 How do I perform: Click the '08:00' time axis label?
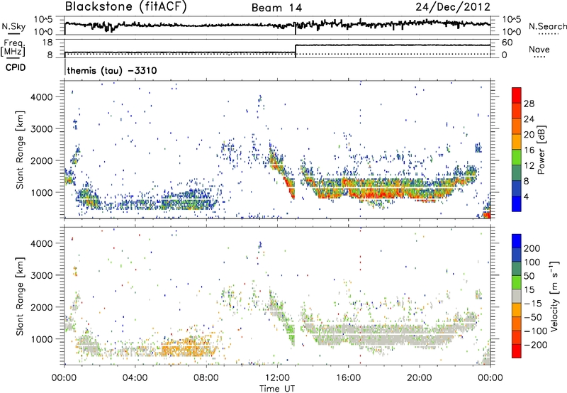206,378
